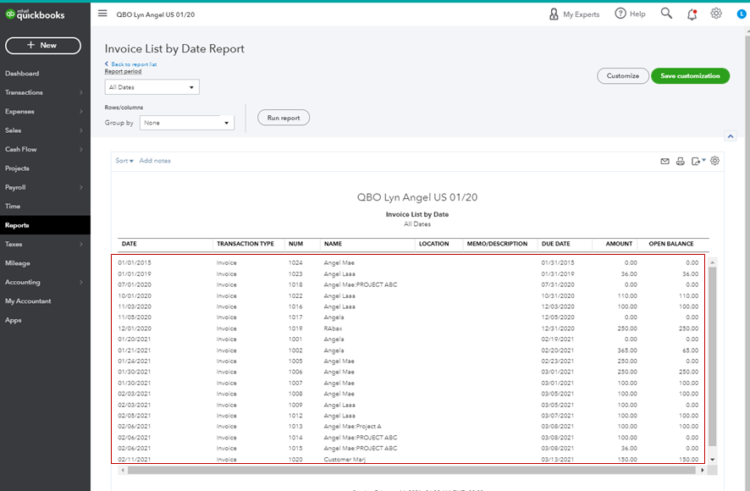The image size is (750, 491).
Task: Go to Dashboard in sidebar
Action: [22, 73]
